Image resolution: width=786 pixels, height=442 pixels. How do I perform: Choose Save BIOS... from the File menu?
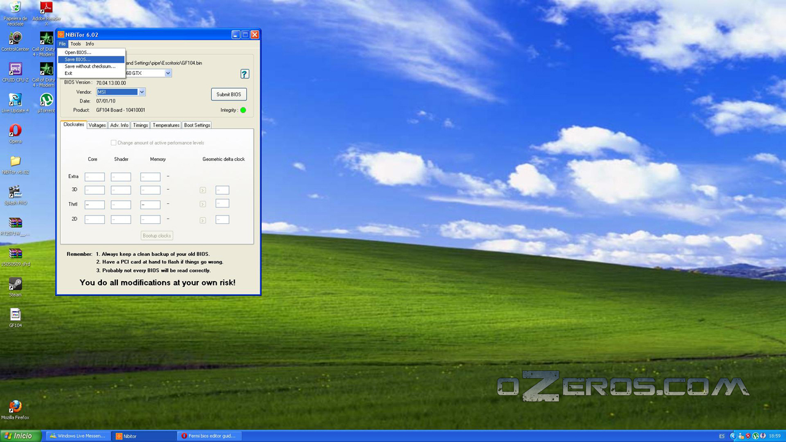click(x=91, y=60)
